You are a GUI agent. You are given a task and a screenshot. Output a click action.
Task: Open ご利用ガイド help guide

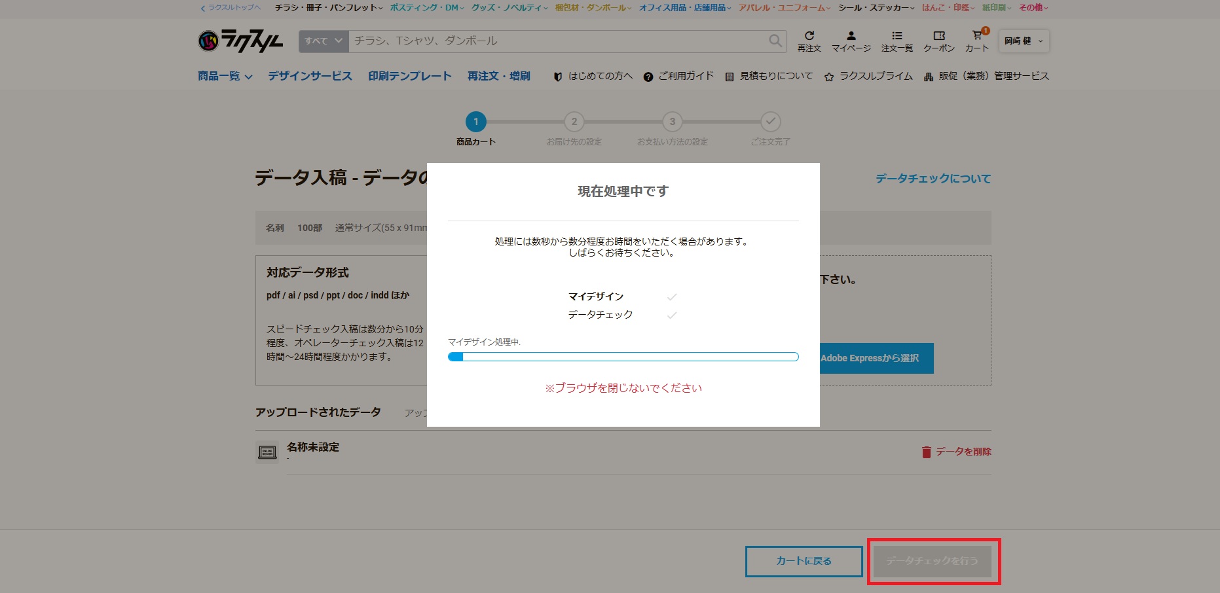pos(678,76)
